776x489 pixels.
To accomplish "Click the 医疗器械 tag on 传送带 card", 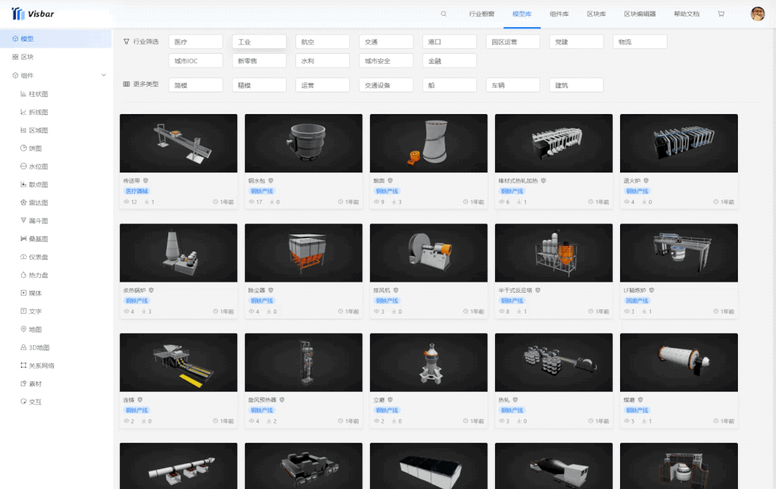I will pyautogui.click(x=136, y=191).
